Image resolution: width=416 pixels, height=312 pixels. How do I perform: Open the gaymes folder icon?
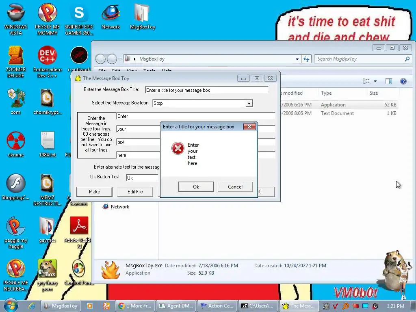[47, 230]
